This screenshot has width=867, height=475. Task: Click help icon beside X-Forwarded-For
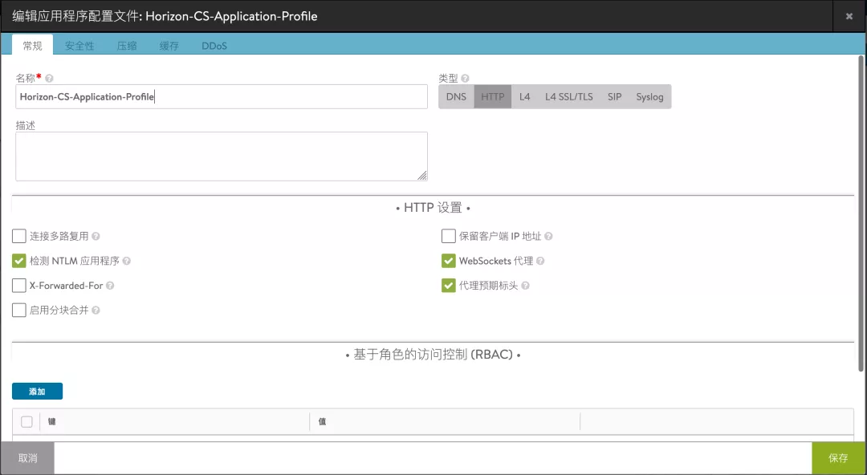[x=110, y=286]
